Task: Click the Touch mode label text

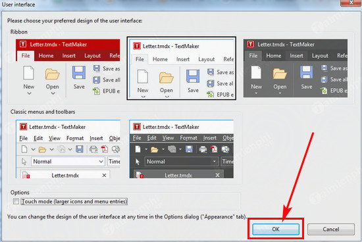Action: [x=74, y=201]
